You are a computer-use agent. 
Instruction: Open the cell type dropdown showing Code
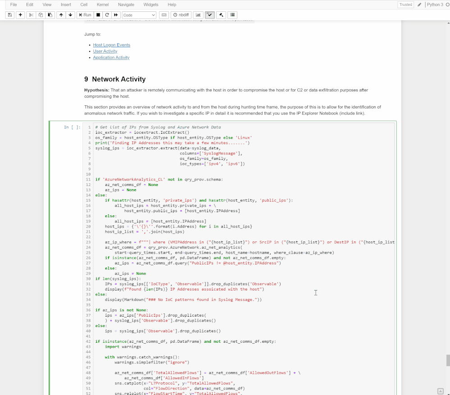(x=139, y=15)
